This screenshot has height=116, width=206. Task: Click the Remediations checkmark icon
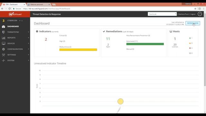(104, 31)
